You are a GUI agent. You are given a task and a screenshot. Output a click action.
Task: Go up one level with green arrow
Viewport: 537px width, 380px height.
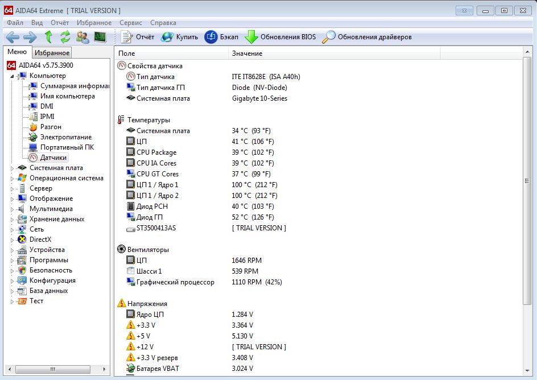click(x=48, y=36)
